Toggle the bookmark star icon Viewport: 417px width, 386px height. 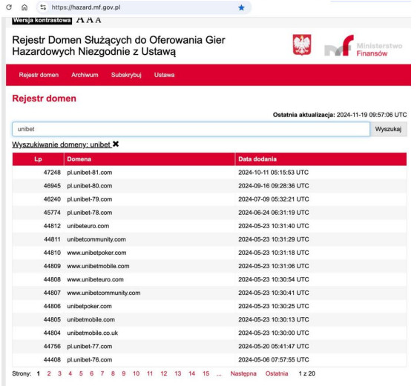pos(241,7)
